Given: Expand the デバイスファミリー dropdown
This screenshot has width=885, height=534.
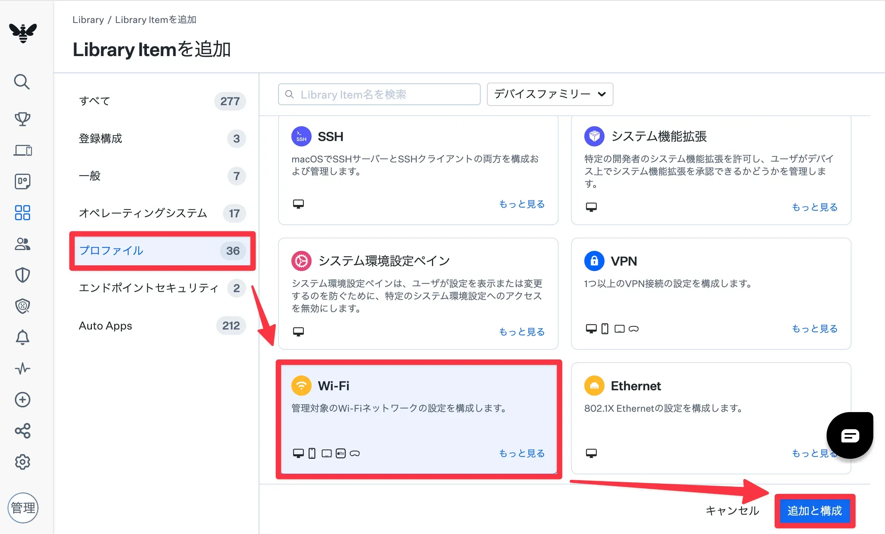Looking at the screenshot, I should click(550, 94).
